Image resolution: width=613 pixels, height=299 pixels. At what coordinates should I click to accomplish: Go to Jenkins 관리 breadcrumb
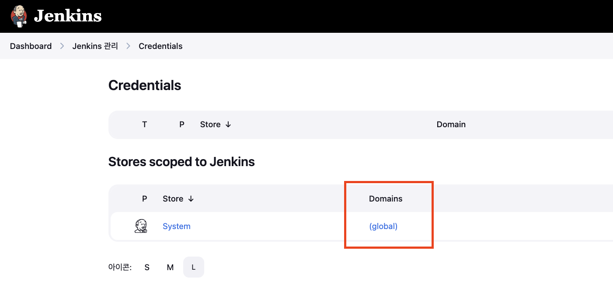point(95,46)
